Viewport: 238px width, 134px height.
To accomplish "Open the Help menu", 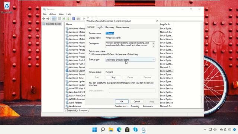I will pyautogui.click(x=69, y=14).
